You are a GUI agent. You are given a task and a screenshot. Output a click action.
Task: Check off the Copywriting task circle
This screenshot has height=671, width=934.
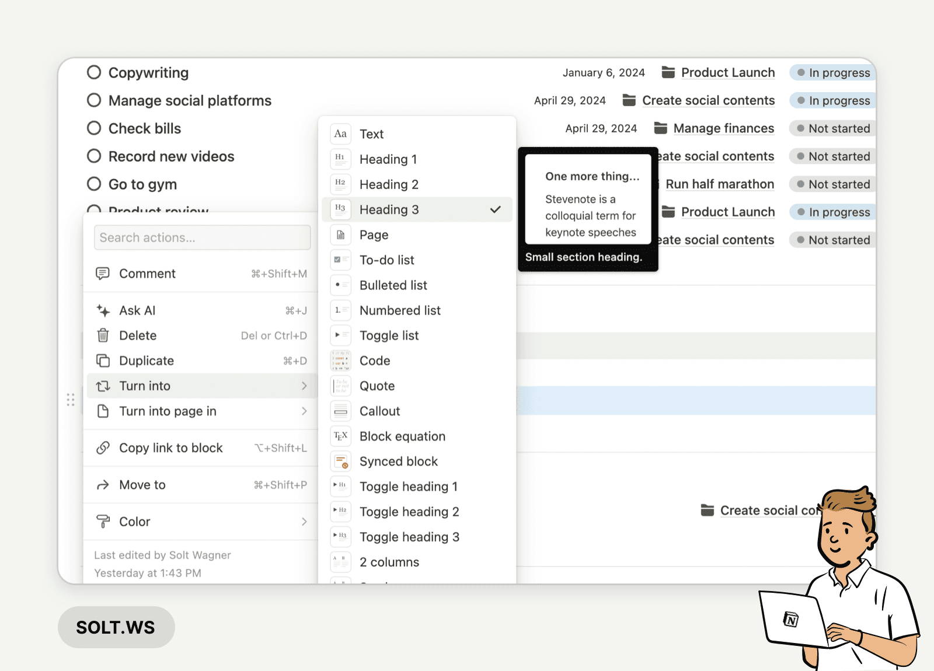(94, 72)
